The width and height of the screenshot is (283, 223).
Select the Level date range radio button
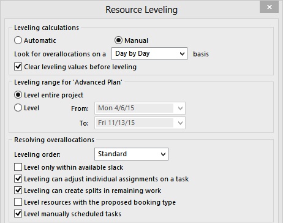point(18,108)
